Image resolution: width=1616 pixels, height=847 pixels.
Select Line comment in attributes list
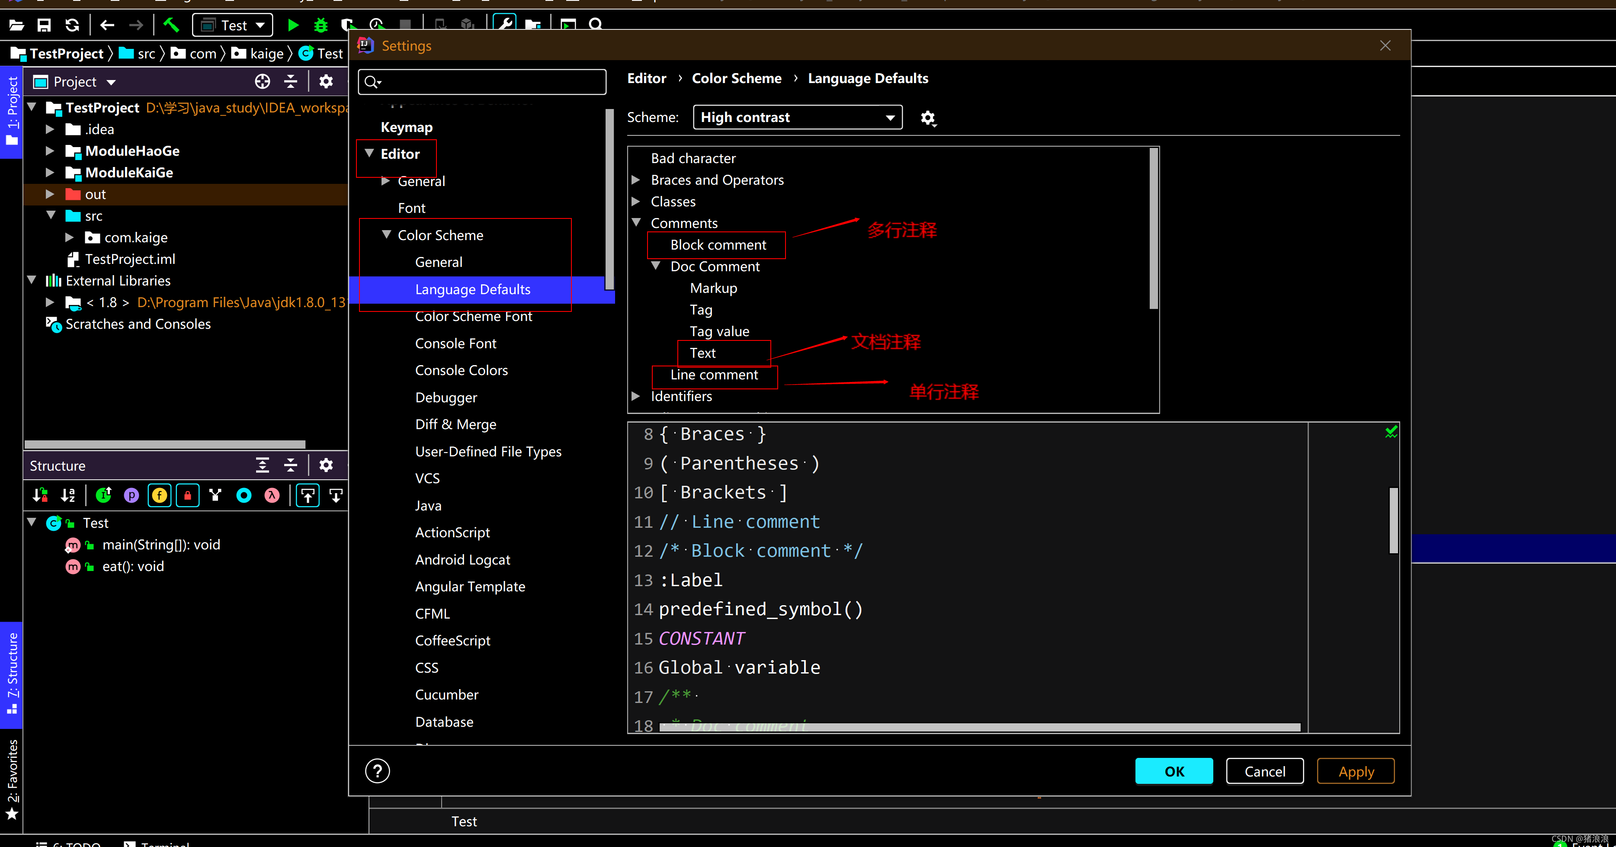[714, 375]
